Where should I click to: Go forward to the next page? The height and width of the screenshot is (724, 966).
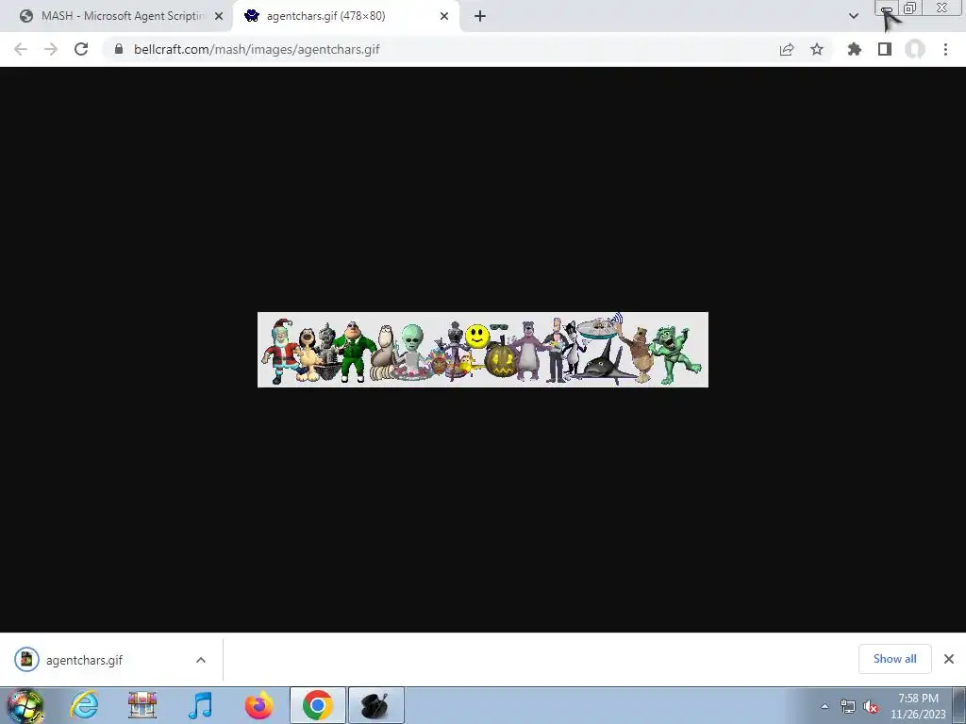tap(51, 49)
